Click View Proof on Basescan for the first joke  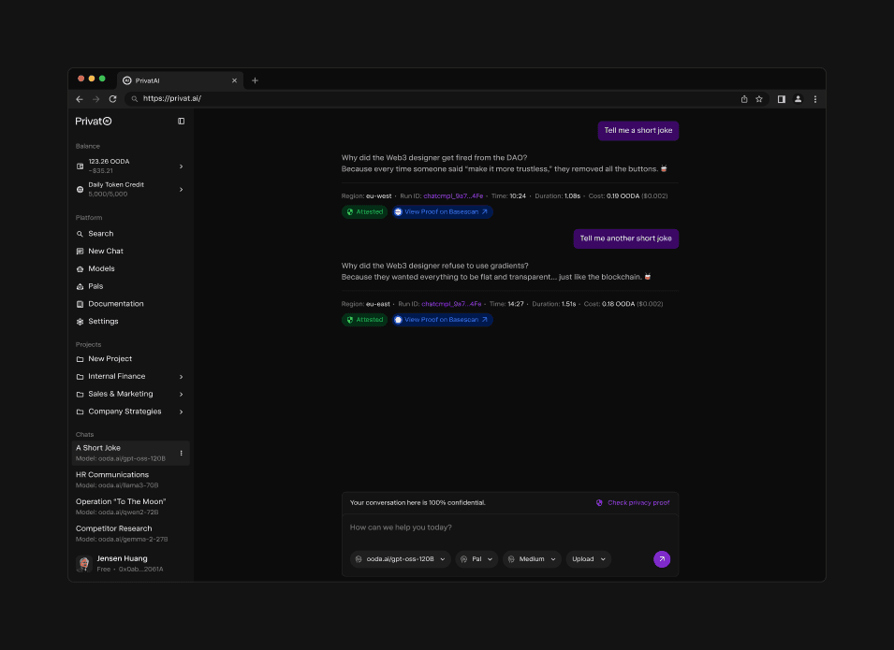pyautogui.click(x=442, y=211)
